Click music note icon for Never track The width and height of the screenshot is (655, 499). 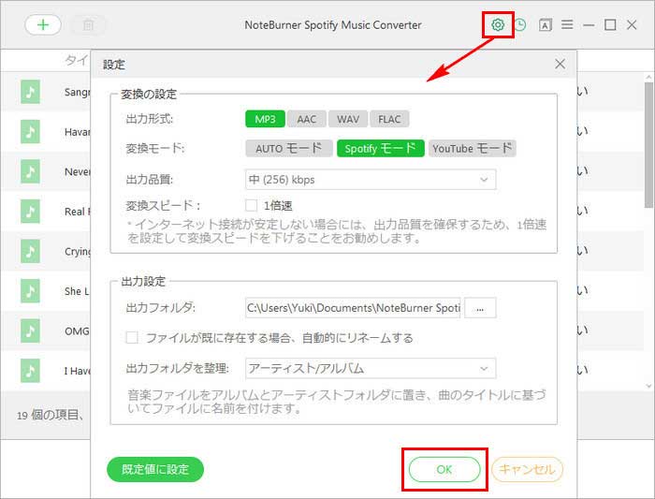(x=30, y=171)
